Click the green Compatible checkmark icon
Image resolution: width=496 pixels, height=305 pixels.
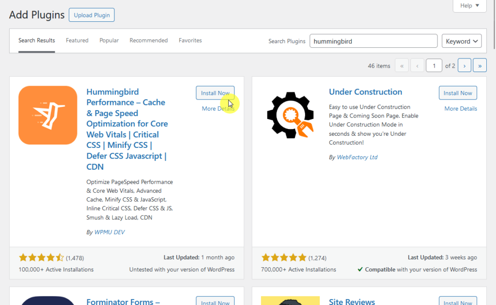pyautogui.click(x=360, y=269)
